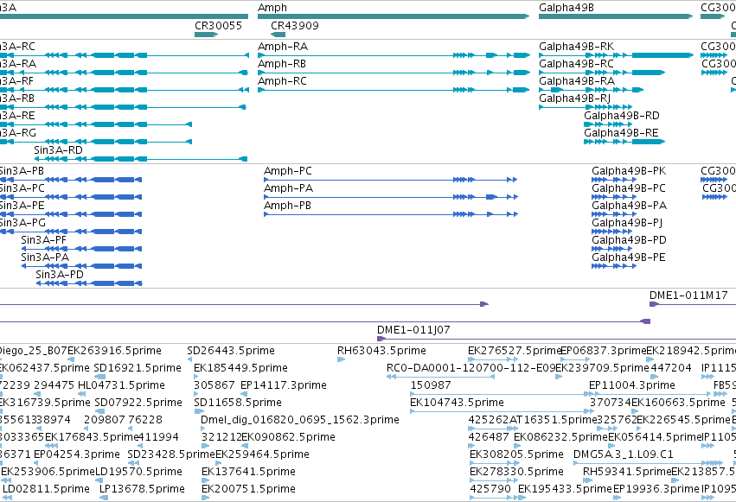Select the Amph-RC transcript
This screenshot has width=736, height=502.
coord(394,90)
